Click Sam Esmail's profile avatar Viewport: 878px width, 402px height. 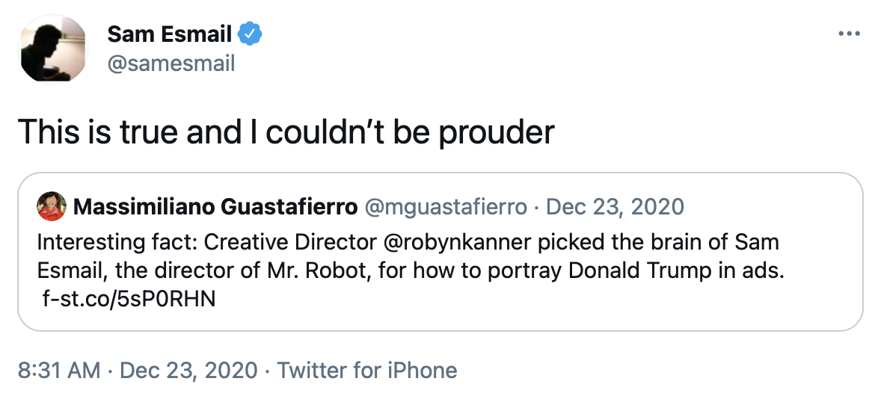52,49
